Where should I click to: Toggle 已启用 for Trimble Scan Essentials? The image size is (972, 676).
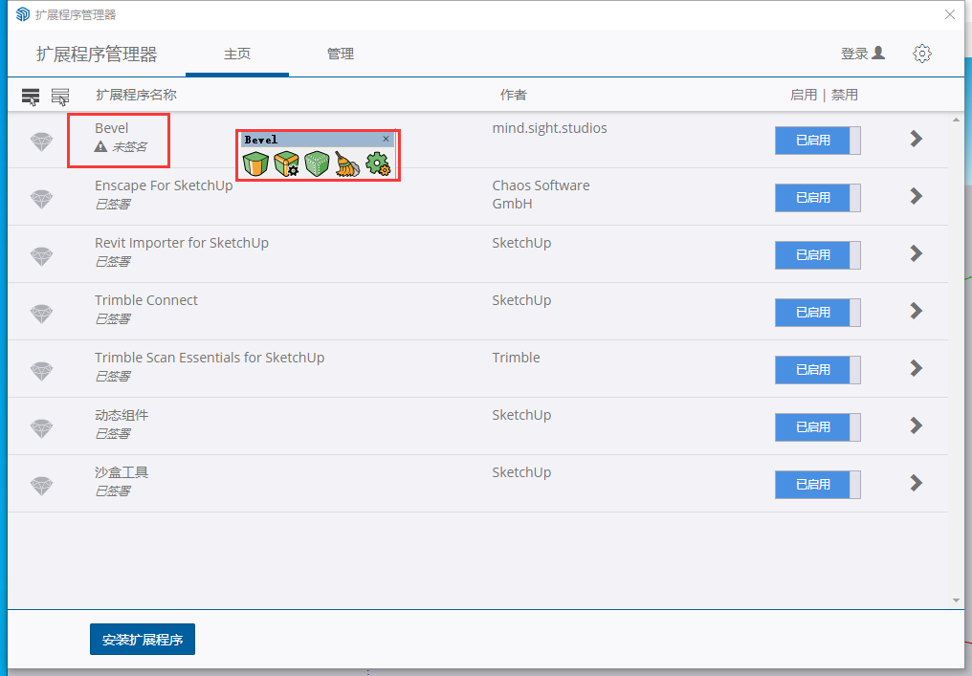pyautogui.click(x=818, y=370)
